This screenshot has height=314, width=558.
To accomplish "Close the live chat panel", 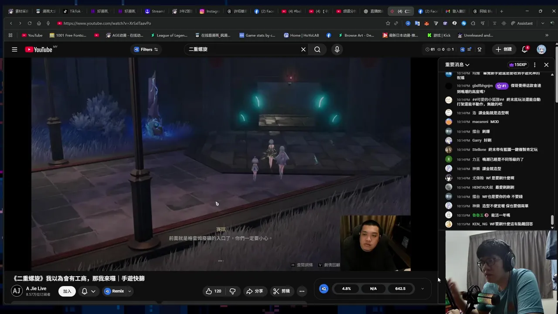I will (x=546, y=65).
